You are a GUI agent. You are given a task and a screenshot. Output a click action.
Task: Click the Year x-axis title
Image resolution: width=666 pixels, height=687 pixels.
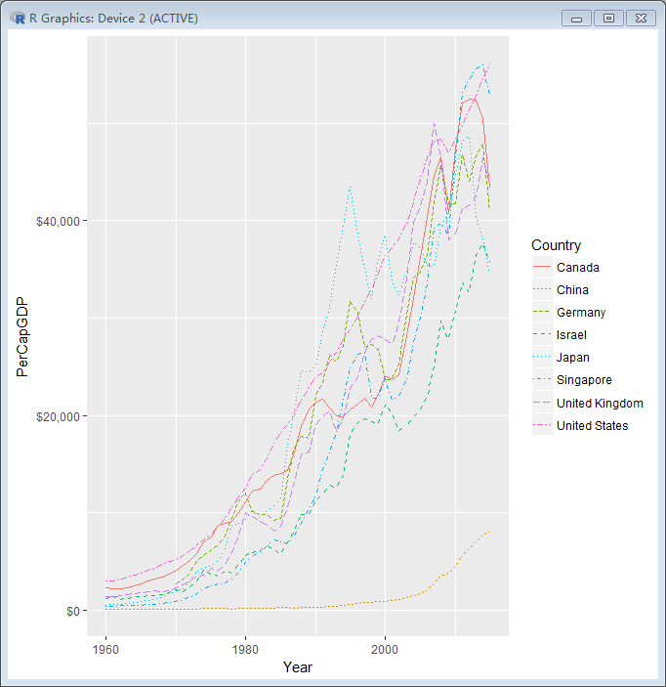tap(298, 667)
